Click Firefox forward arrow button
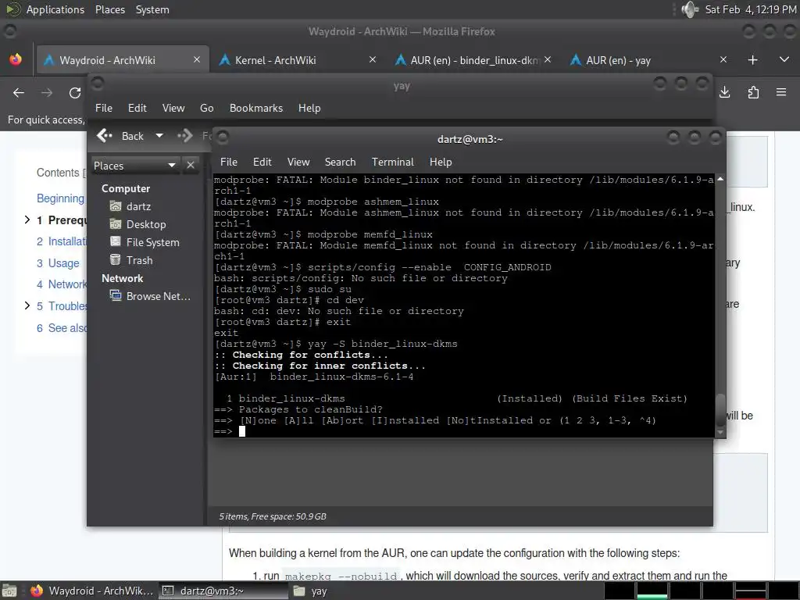This screenshot has height=600, width=800. tap(46, 93)
